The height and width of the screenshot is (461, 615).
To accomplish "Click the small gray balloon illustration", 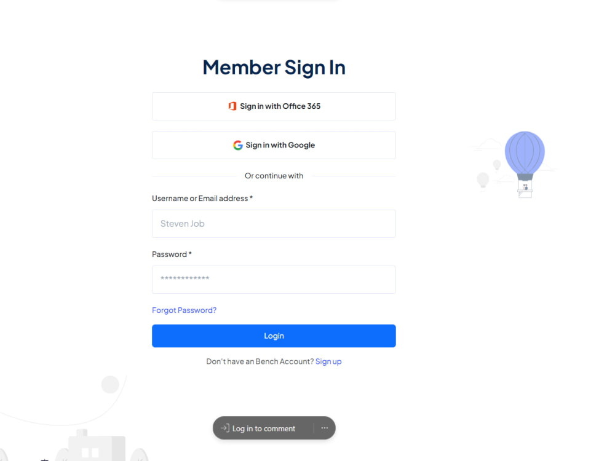I will pyautogui.click(x=483, y=181).
